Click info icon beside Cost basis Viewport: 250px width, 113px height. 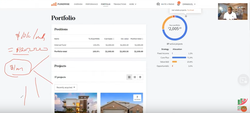113,39
